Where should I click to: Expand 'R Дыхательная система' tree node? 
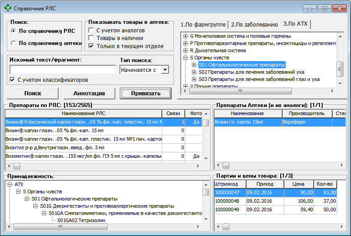pyautogui.click(x=186, y=50)
